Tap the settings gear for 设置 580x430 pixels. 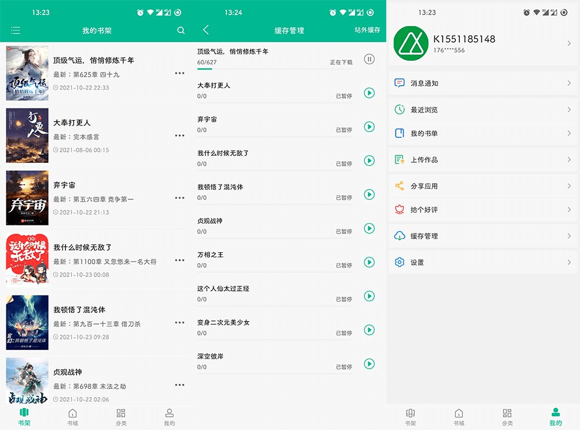point(400,262)
